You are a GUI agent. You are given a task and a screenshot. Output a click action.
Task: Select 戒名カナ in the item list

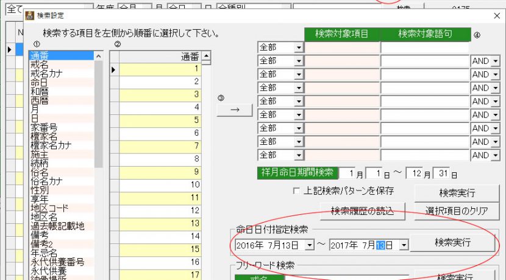[x=62, y=74]
